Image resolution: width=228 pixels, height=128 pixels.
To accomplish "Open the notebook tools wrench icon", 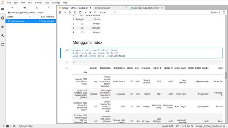I will pos(2,36).
